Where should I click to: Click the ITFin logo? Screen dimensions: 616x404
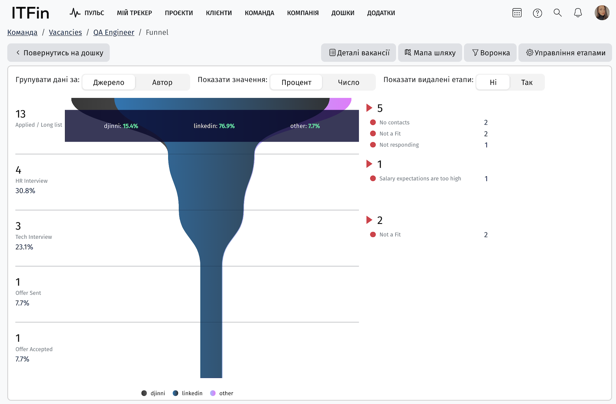tap(30, 13)
